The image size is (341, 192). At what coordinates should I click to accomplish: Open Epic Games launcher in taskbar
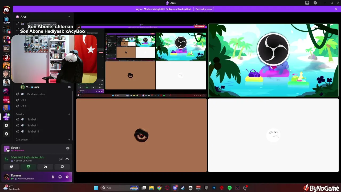tap(206, 188)
